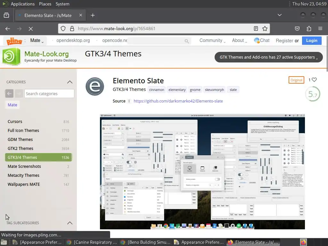The height and width of the screenshot is (246, 328).
Task: Click the site padlock icon
Action: click(72, 29)
